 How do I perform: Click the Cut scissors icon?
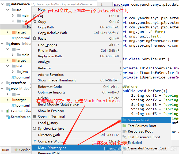[34, 16]
